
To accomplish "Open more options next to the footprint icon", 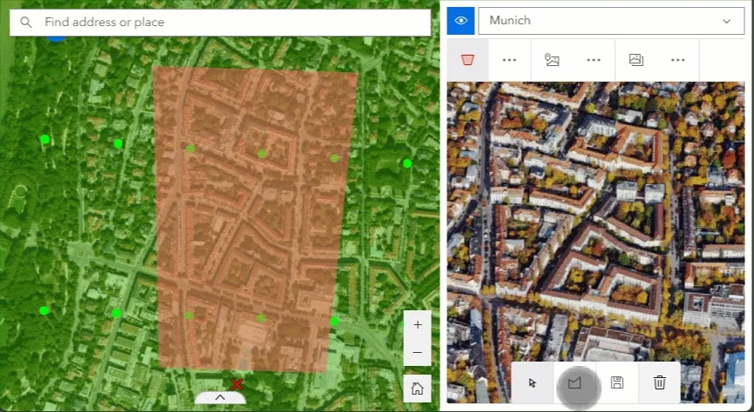I will [509, 60].
